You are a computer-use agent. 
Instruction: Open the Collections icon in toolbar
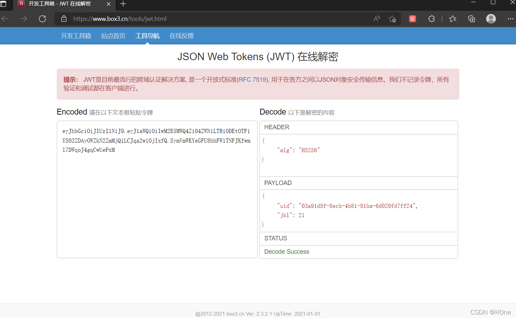[x=471, y=19]
